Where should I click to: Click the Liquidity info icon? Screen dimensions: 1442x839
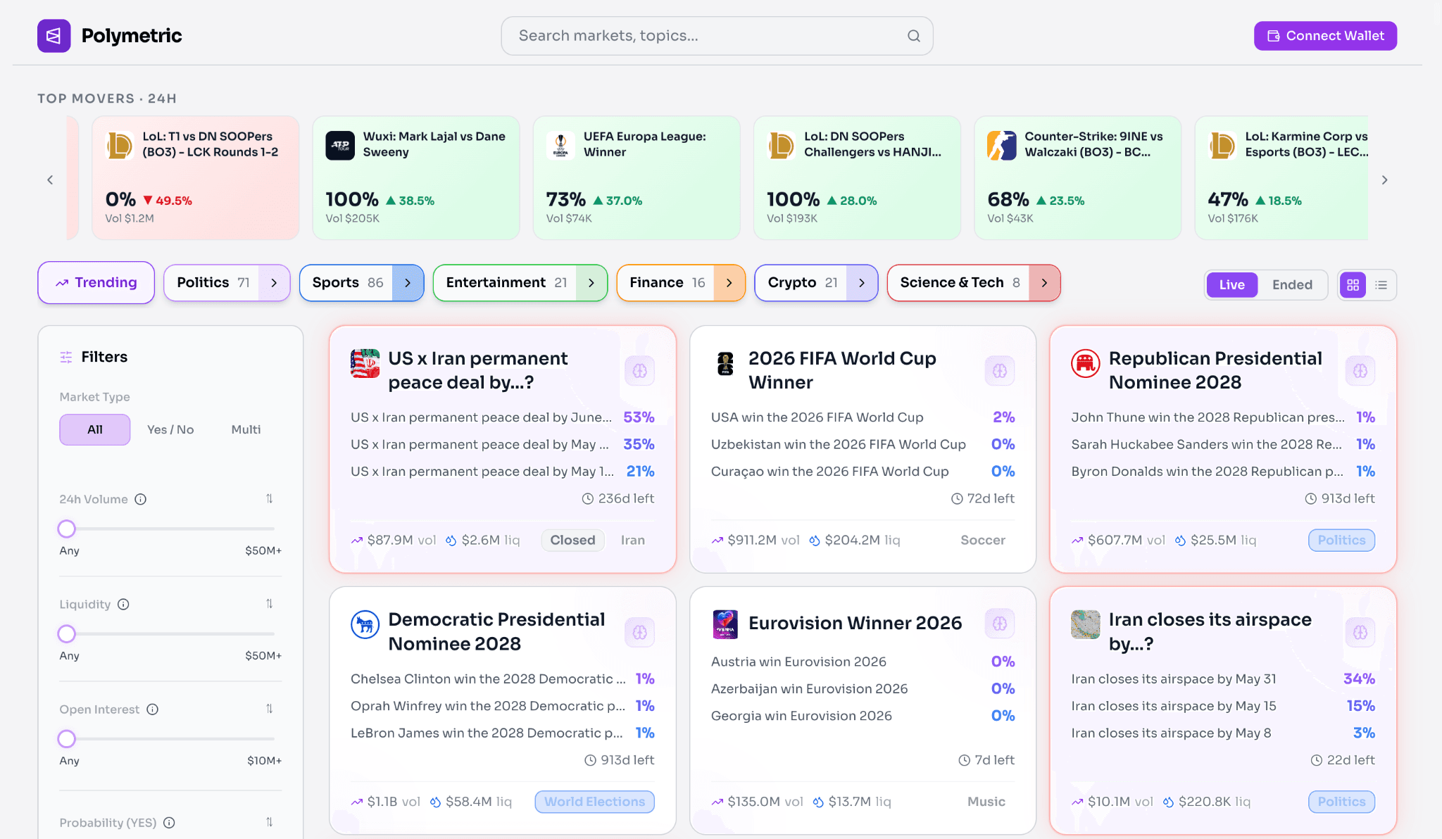(x=123, y=604)
